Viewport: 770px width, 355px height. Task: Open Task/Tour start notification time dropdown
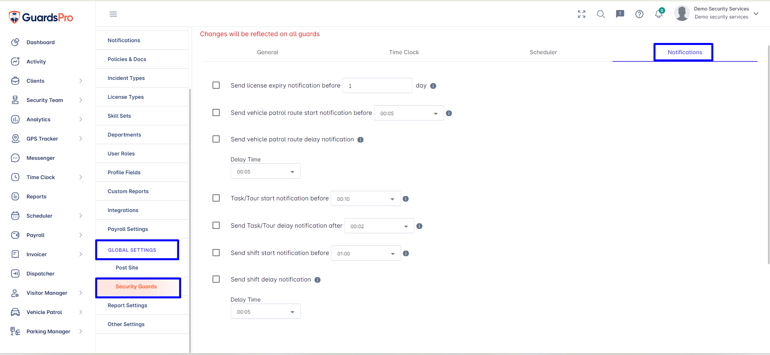(366, 199)
